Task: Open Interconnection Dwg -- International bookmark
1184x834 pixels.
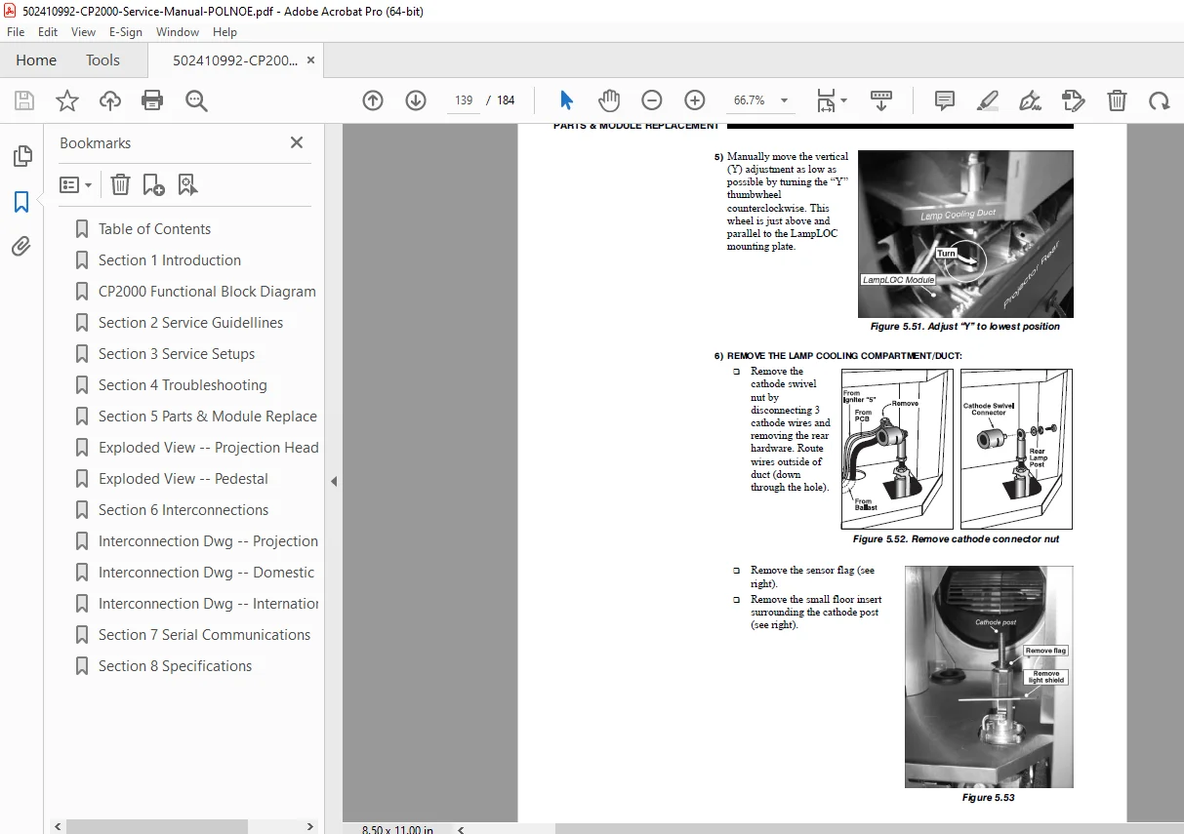Action: (x=208, y=604)
